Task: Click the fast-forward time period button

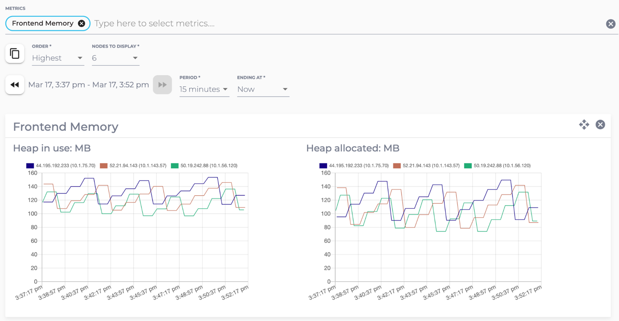Action: coord(162,85)
